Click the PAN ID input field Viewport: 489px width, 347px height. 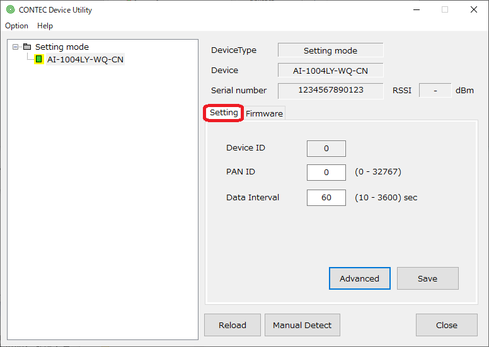tap(326, 173)
